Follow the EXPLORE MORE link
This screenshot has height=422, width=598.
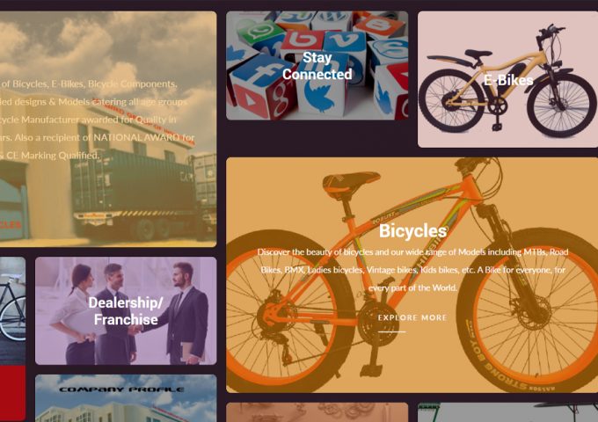(412, 317)
